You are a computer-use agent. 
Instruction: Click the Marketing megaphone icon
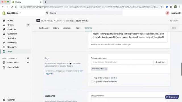point(4,42)
